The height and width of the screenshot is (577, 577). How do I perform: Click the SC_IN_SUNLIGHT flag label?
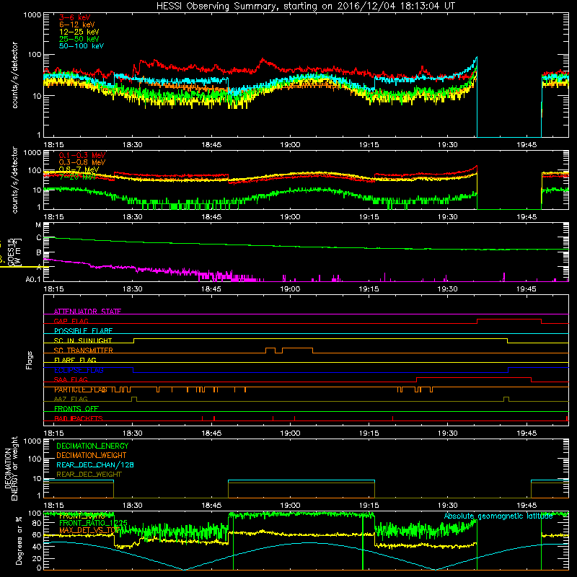tap(83, 340)
